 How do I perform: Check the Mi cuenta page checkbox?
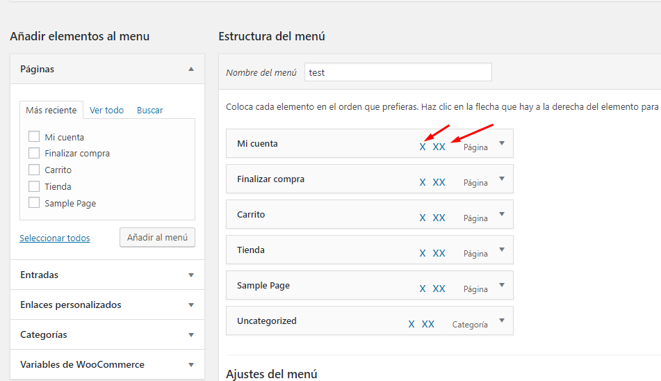pyautogui.click(x=34, y=137)
